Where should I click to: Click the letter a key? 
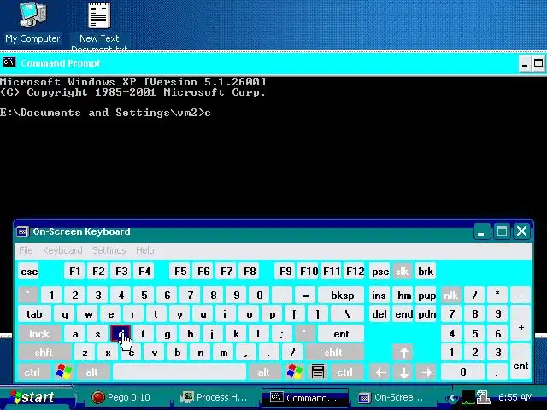(x=74, y=334)
